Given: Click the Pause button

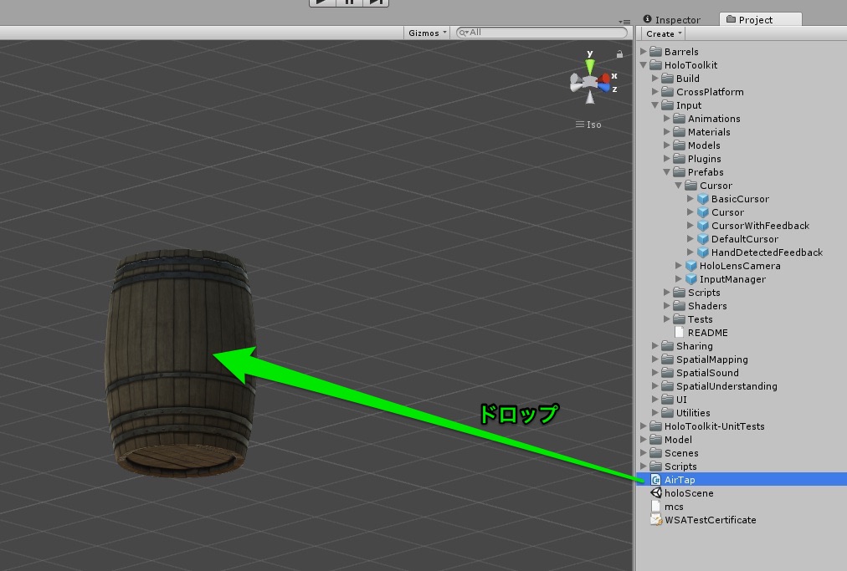Looking at the screenshot, I should click(349, 3).
